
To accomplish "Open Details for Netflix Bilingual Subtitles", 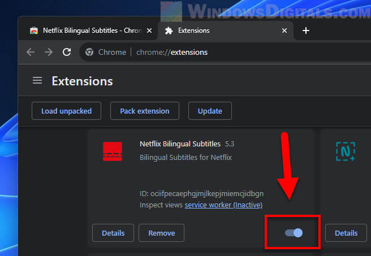I will click(113, 233).
